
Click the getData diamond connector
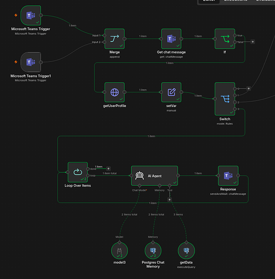tap(187, 242)
